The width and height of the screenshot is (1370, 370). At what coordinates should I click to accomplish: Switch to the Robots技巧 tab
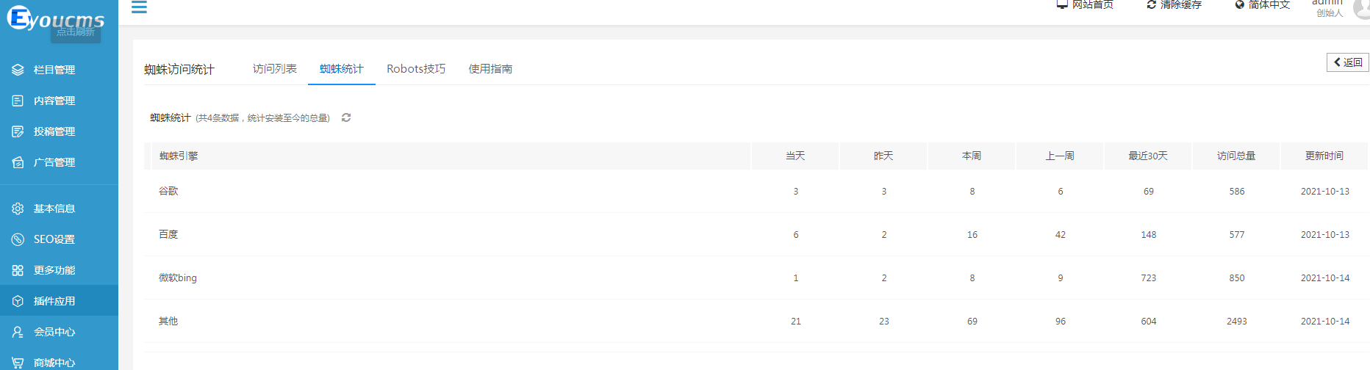416,69
